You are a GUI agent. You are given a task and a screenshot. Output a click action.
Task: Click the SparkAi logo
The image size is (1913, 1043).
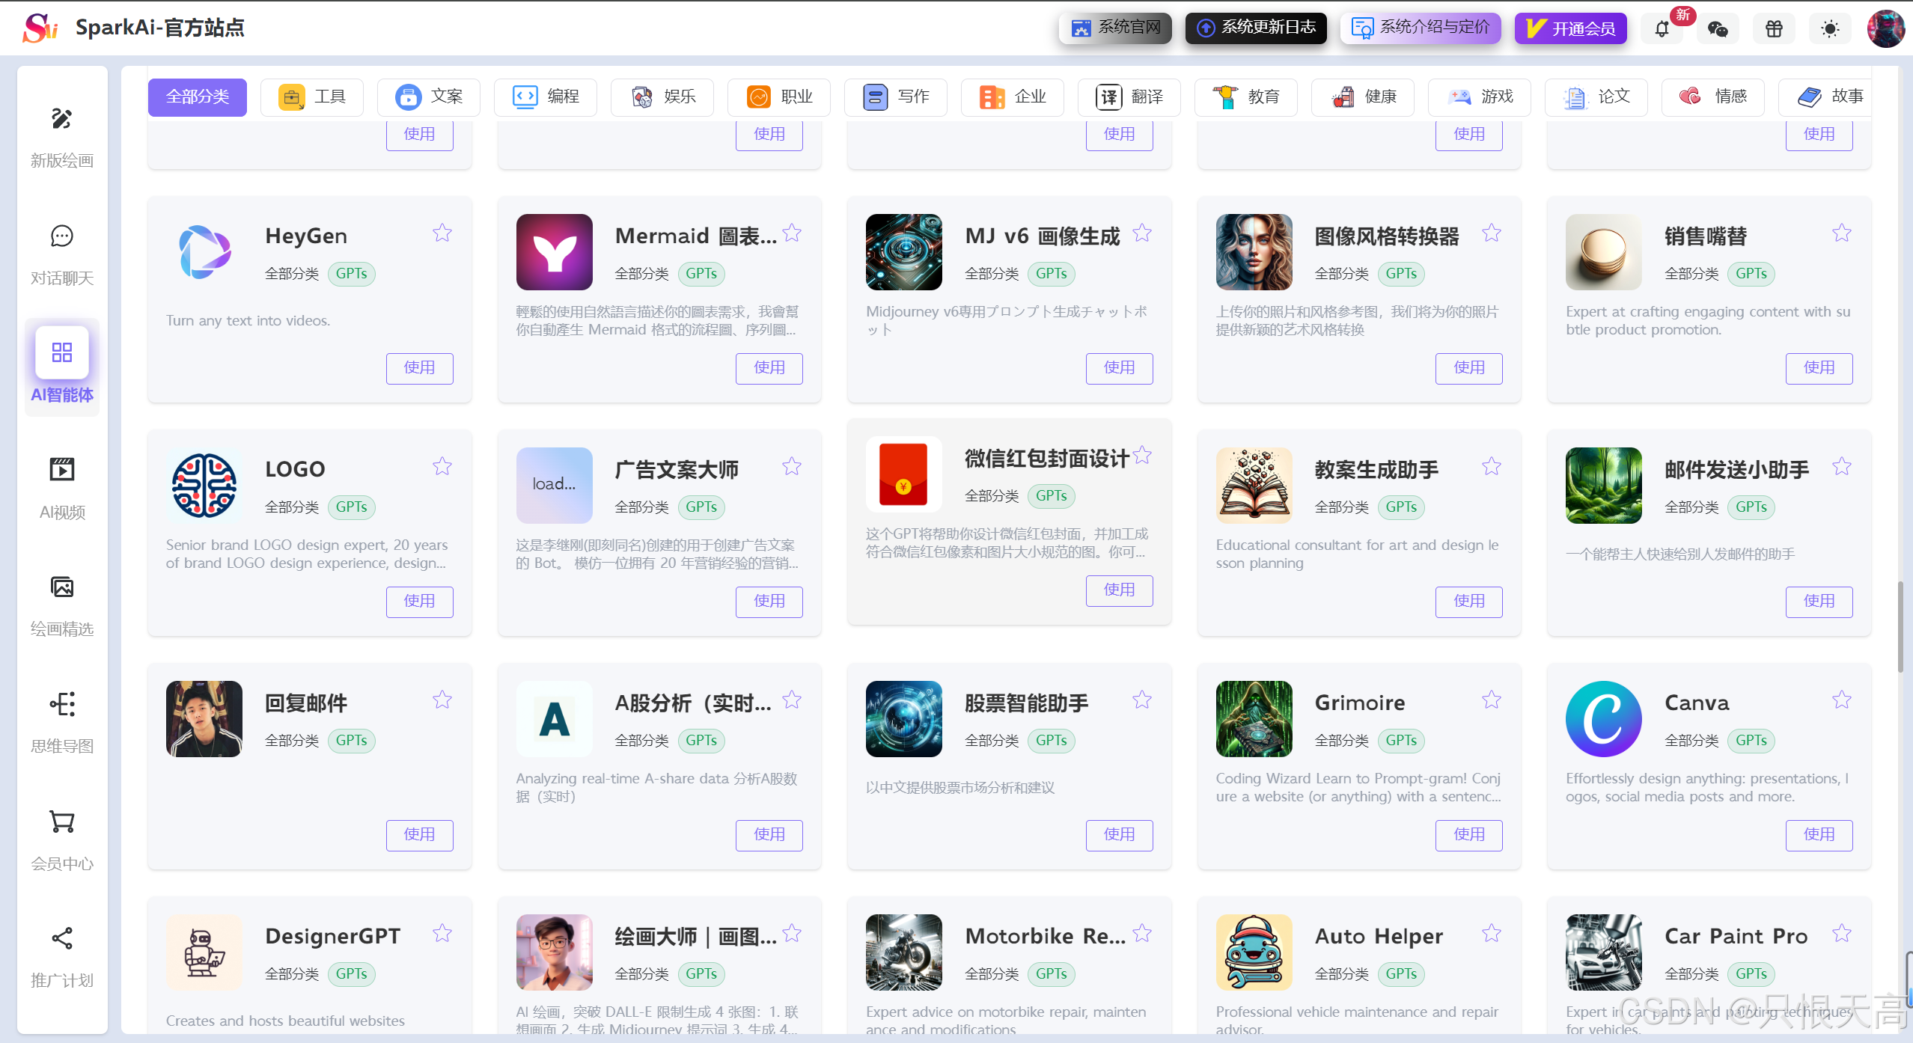40,28
